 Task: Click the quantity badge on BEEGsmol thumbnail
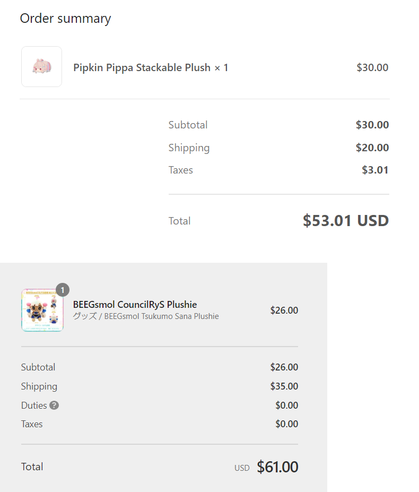pos(63,290)
